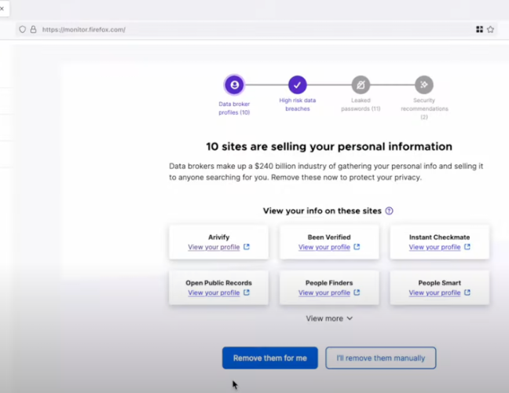Click the shield icon in the address bar
This screenshot has width=509, height=393.
pyautogui.click(x=22, y=30)
